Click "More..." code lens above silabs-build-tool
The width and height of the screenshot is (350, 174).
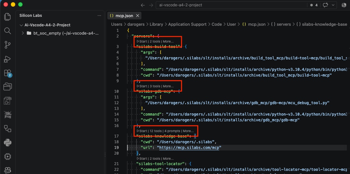pos(168,41)
